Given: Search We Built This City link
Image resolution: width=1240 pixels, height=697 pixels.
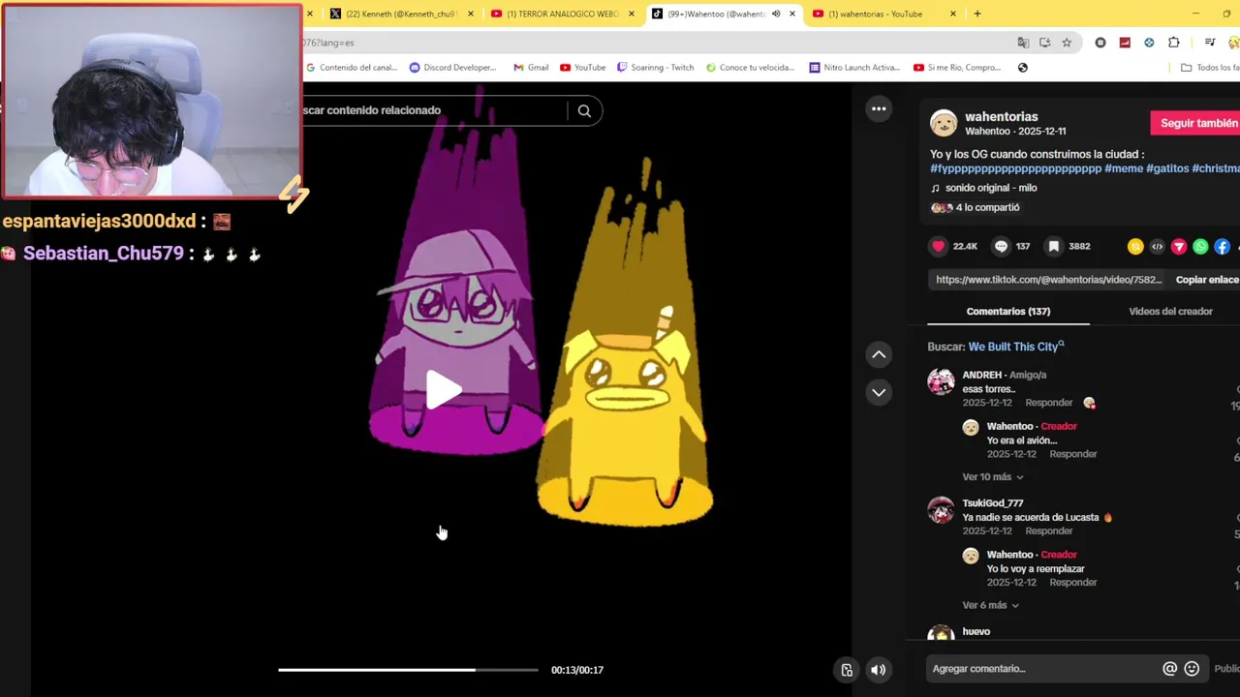Looking at the screenshot, I should 1016,347.
